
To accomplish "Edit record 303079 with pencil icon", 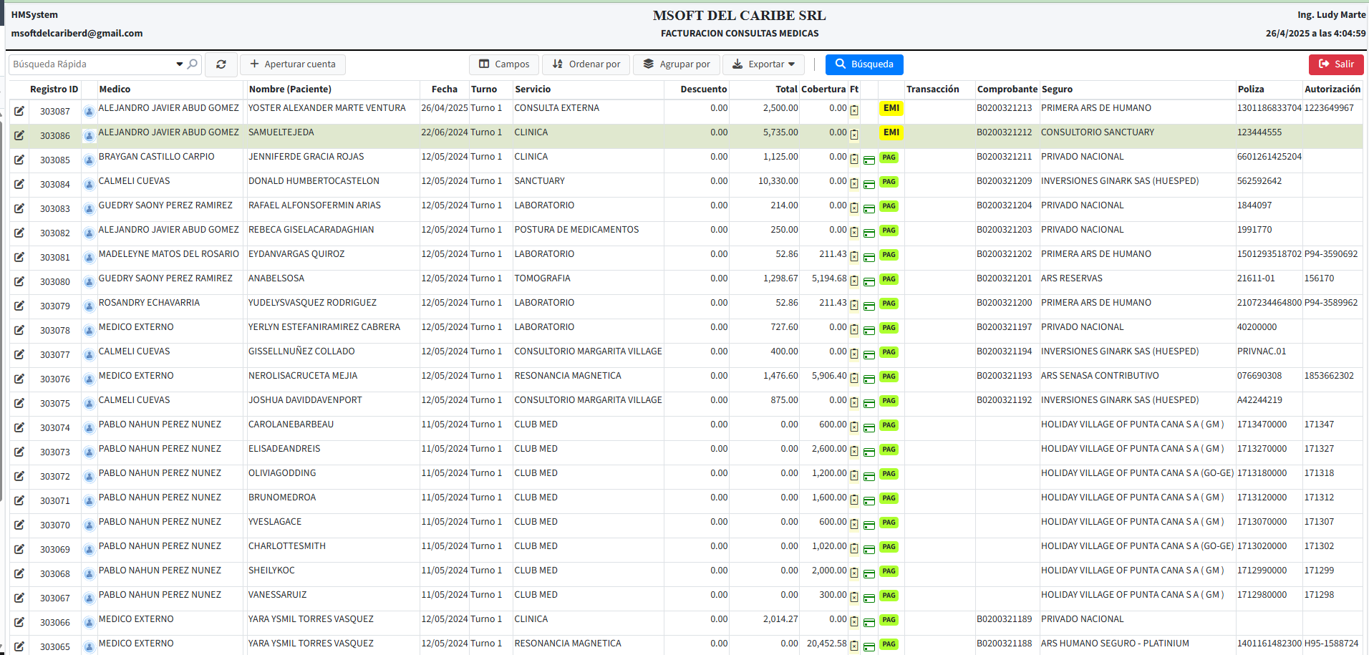I will [19, 306].
